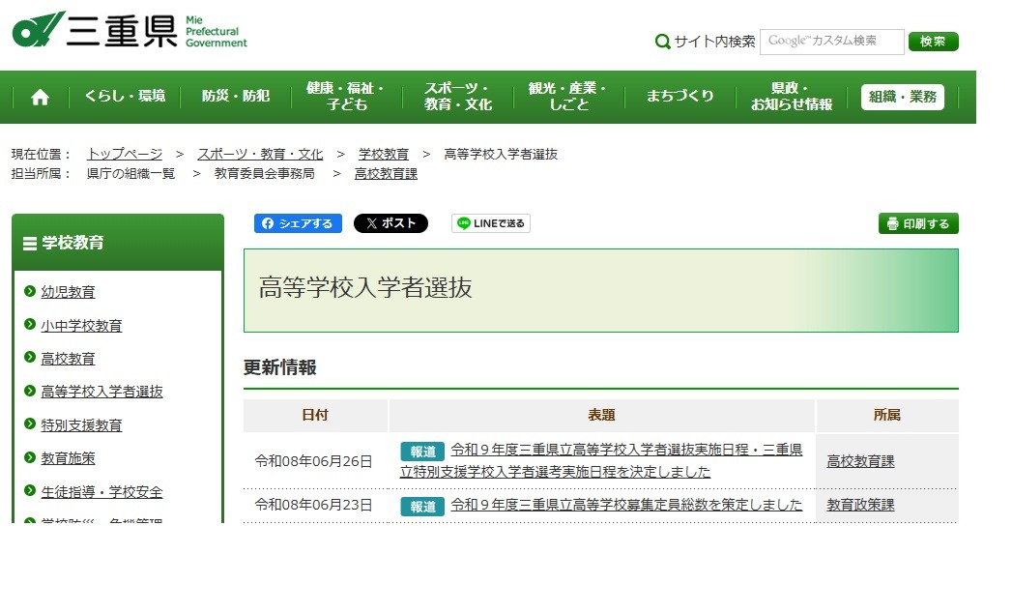
Task: Open 小中学校教育 sidebar link
Action: 81,326
